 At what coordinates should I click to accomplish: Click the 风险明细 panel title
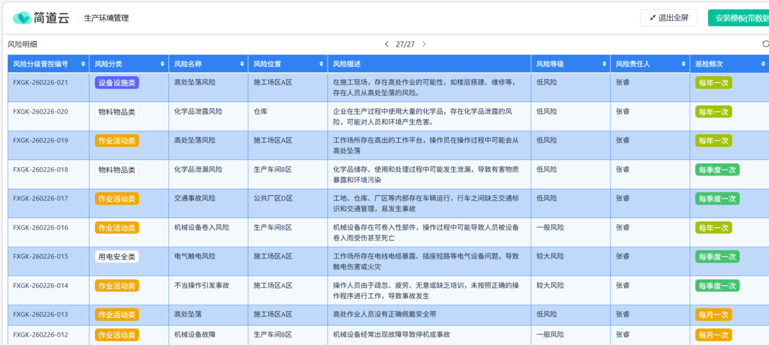coord(22,44)
